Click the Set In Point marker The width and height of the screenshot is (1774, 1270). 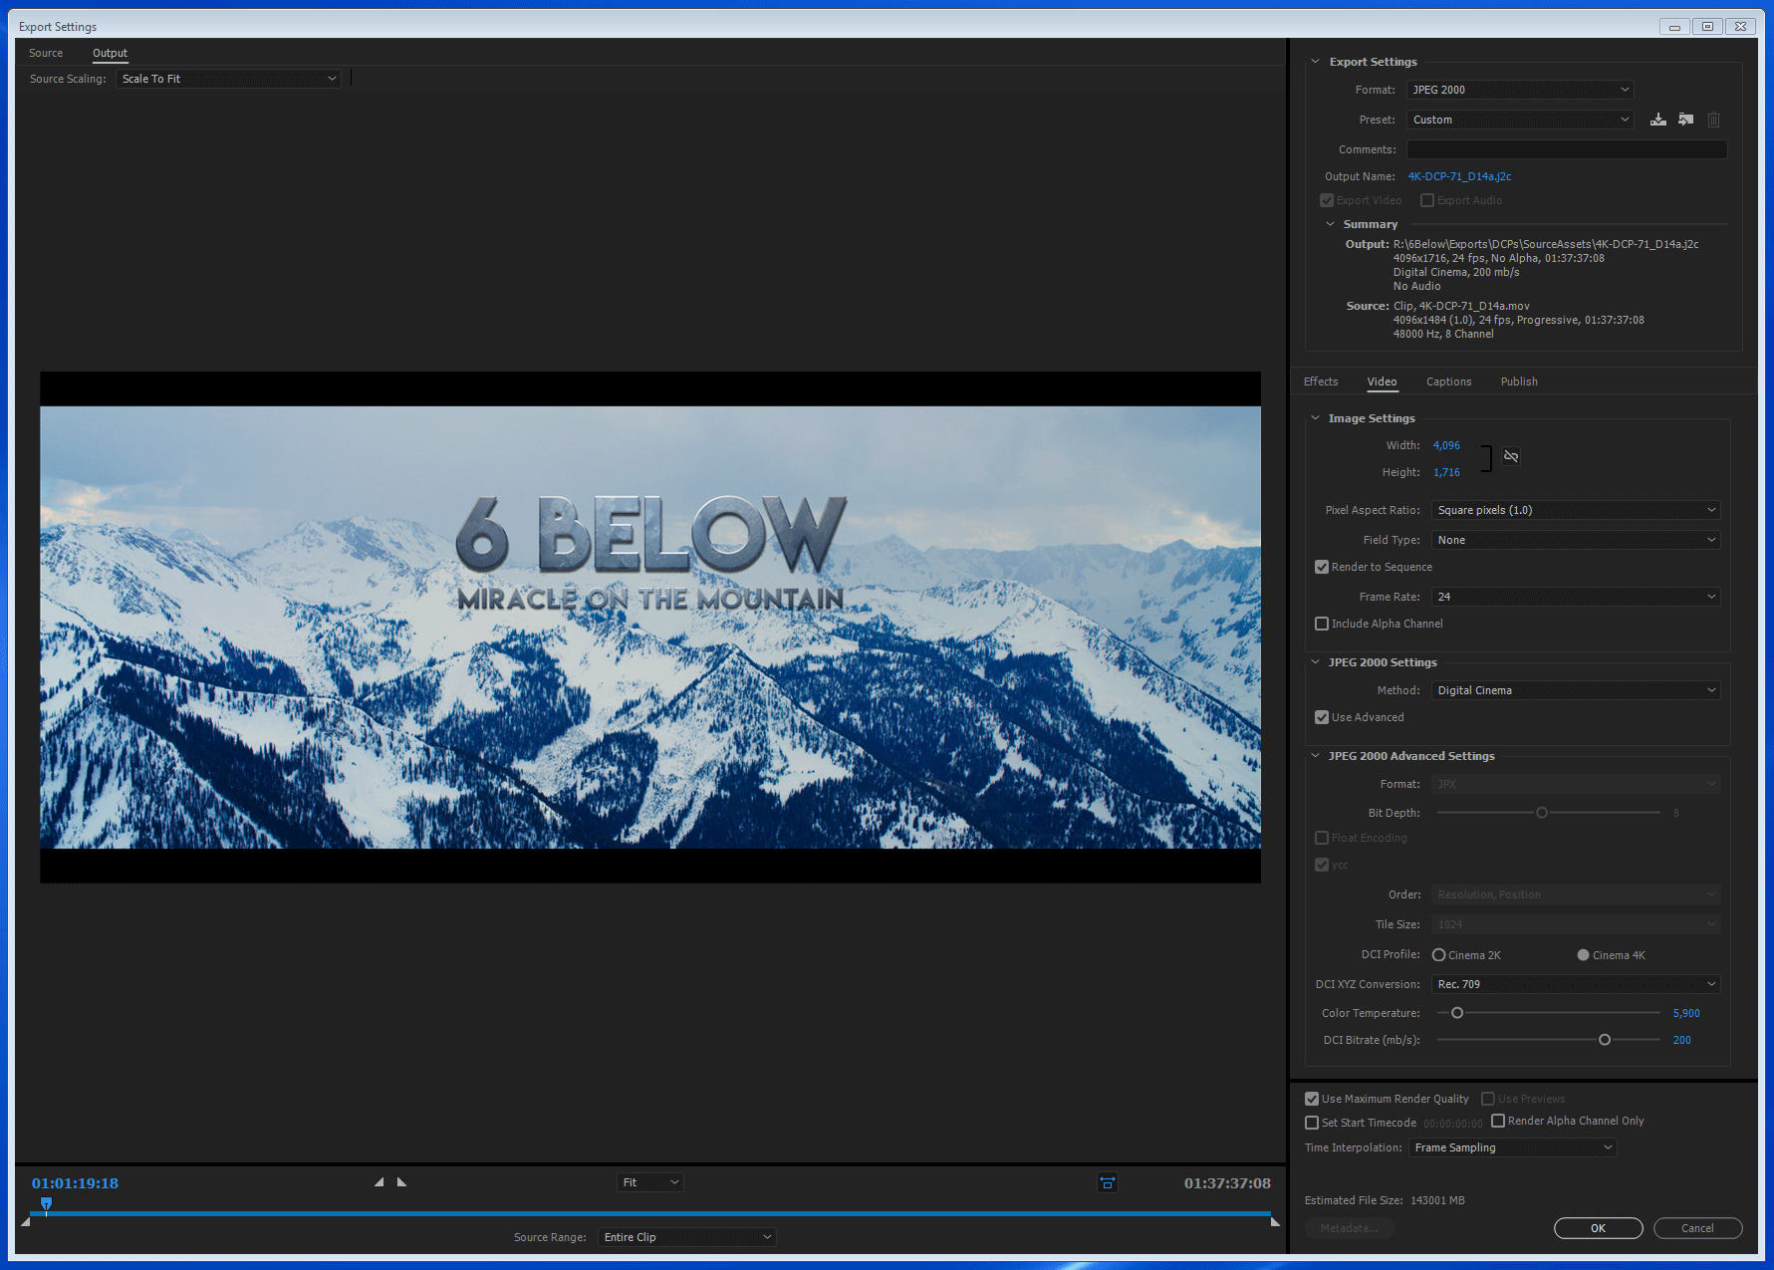point(379,1182)
